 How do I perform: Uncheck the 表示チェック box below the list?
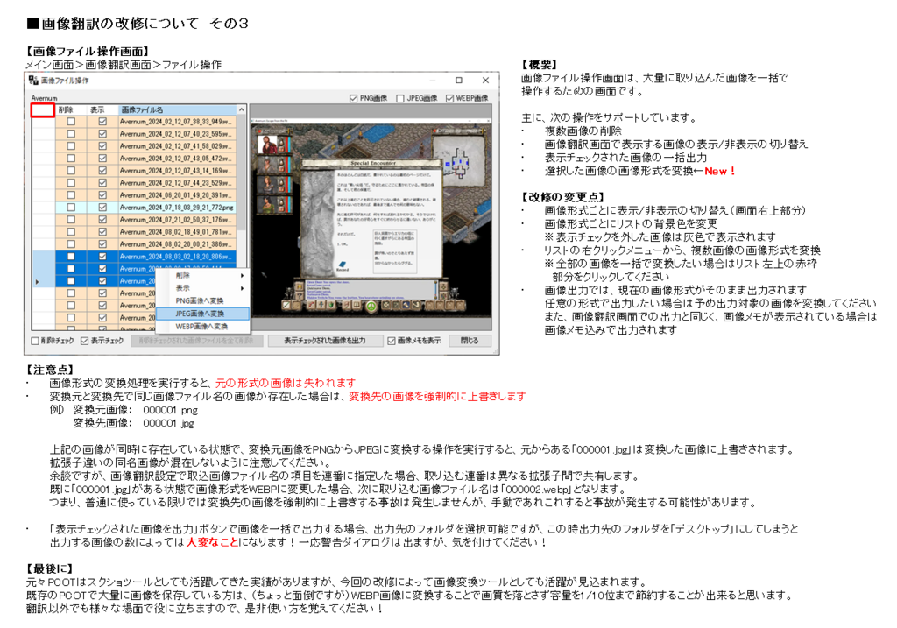click(85, 341)
